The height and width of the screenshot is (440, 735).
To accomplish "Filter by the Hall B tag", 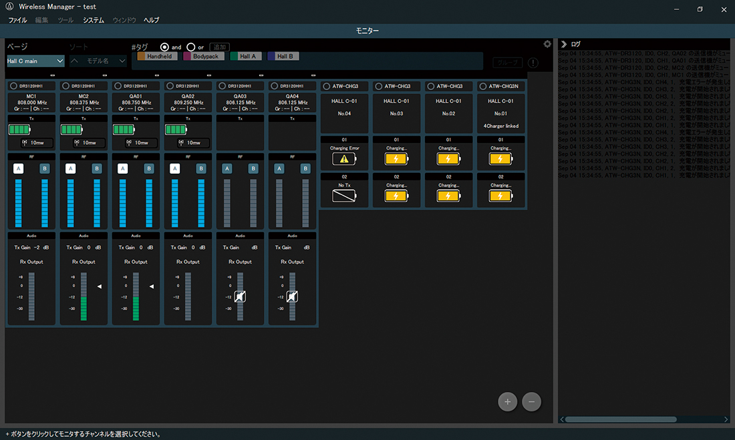I will coord(283,56).
